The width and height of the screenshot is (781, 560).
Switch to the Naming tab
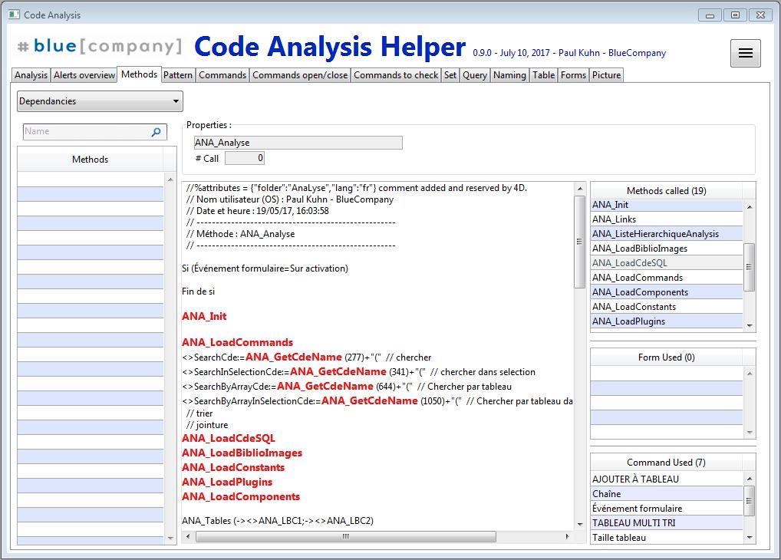pyautogui.click(x=509, y=75)
